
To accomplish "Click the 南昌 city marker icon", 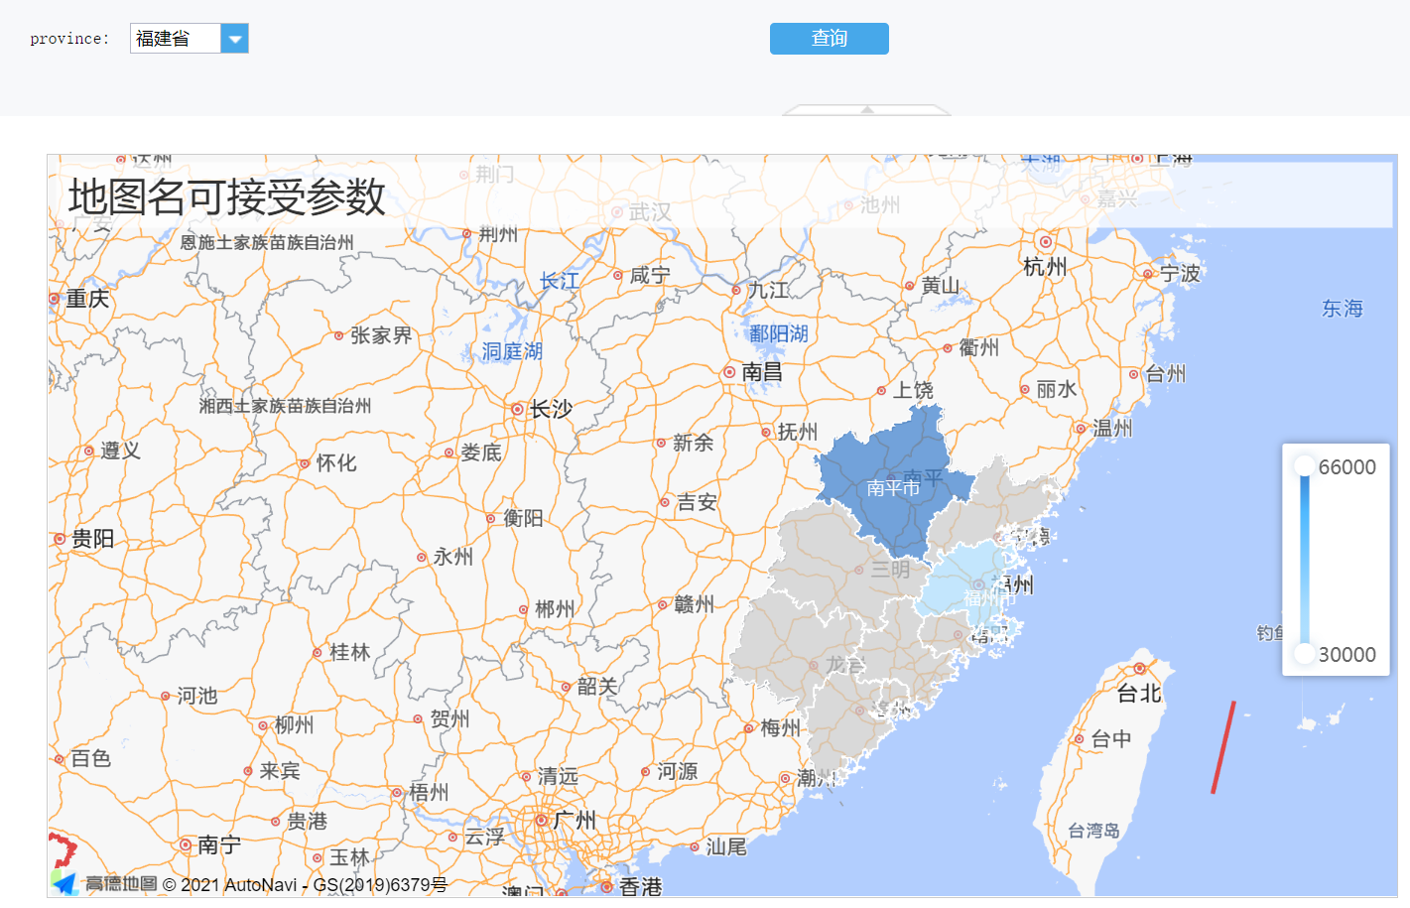I will pyautogui.click(x=729, y=372).
